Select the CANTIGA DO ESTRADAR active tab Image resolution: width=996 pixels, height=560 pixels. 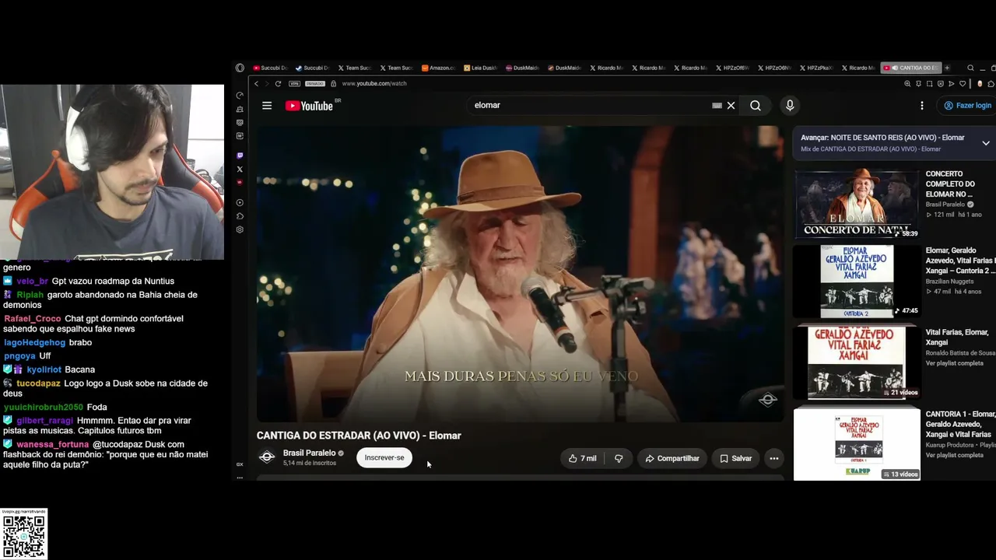pos(911,68)
